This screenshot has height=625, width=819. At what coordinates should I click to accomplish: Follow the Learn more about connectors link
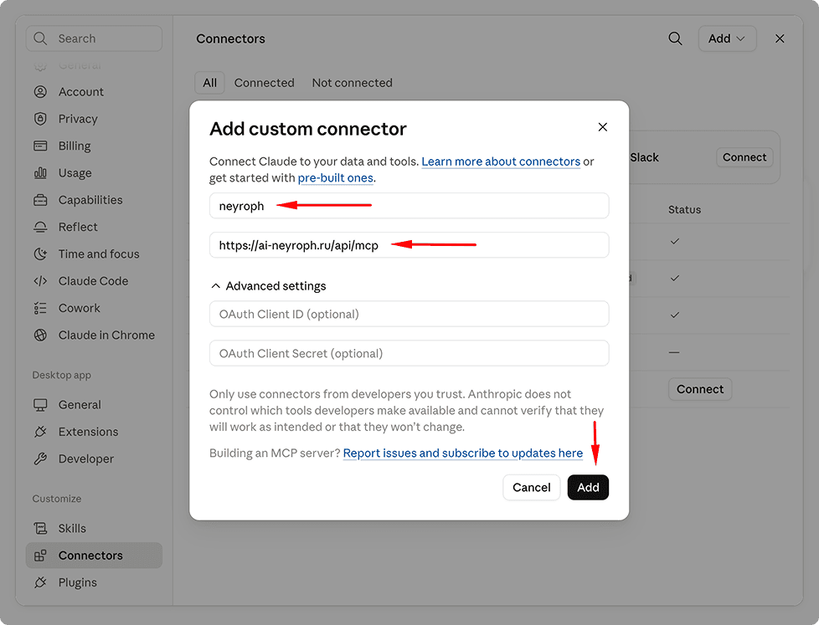[x=501, y=161]
